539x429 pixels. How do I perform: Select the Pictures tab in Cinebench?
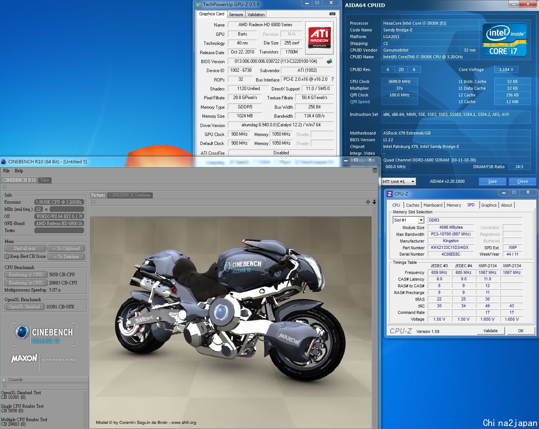coord(98,195)
